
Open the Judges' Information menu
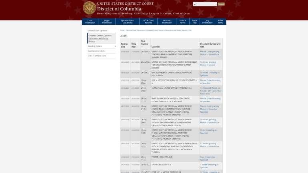coord(107,22)
